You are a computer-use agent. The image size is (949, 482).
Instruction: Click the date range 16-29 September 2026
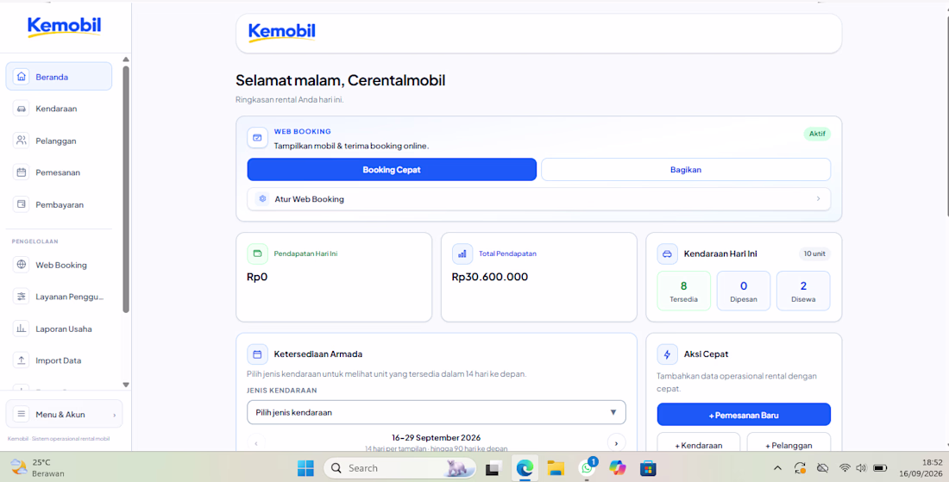coord(436,438)
